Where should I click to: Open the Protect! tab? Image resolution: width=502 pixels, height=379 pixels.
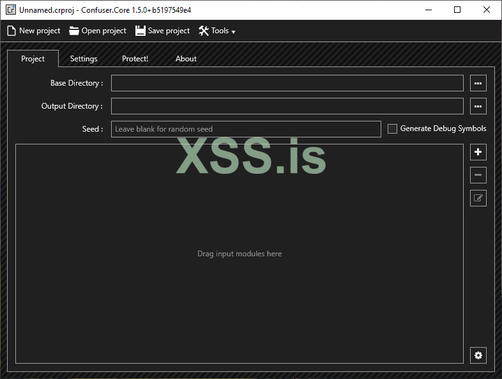tap(135, 59)
